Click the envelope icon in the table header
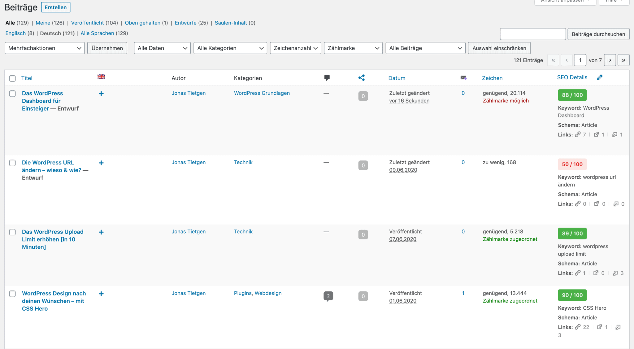Screen dimensions: 634x349 (x=463, y=78)
